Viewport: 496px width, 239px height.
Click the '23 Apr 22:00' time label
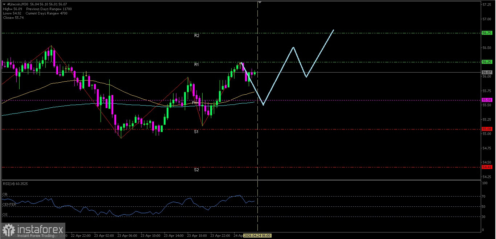220,235
